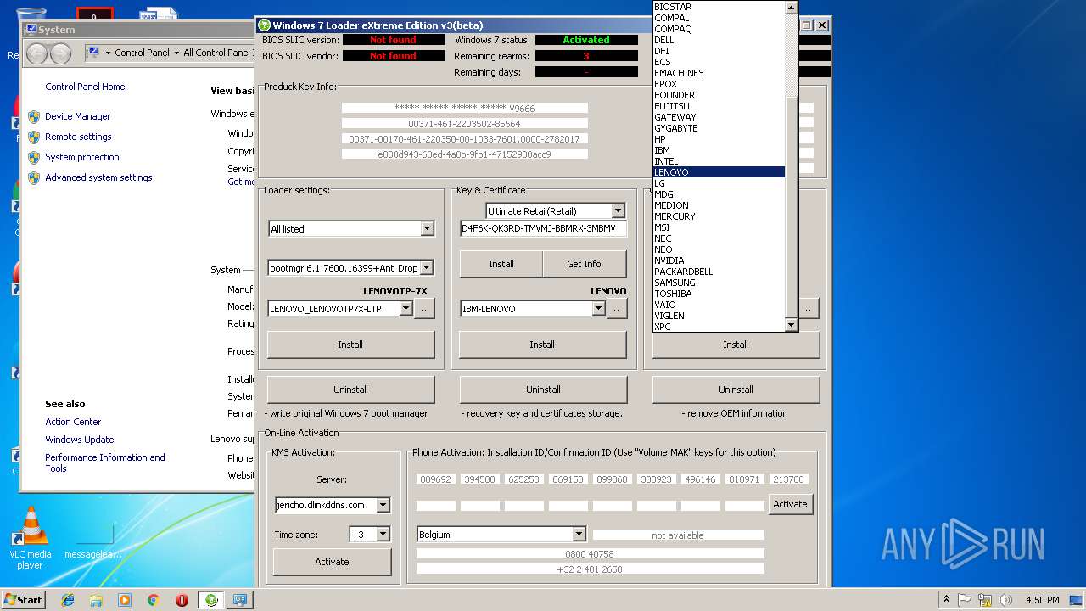Open Action Center link in System window
1086x611 pixels.
pyautogui.click(x=73, y=422)
